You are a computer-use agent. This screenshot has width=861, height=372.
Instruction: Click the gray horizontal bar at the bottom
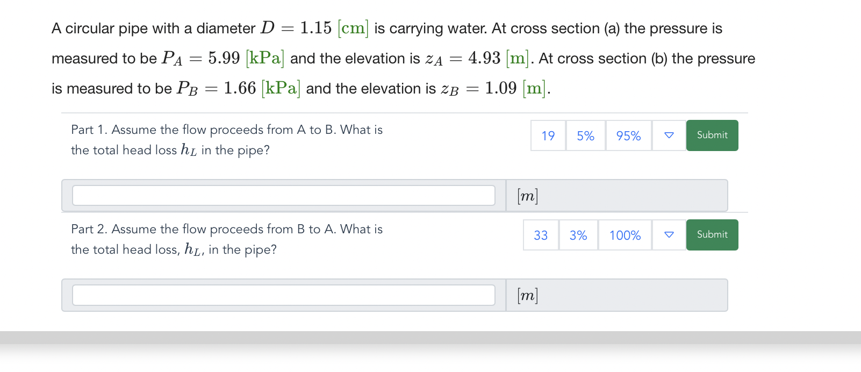coord(430,338)
